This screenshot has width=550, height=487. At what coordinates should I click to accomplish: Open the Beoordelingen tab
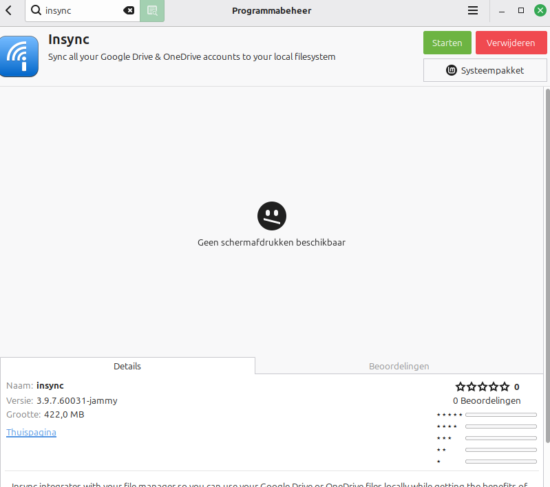399,366
